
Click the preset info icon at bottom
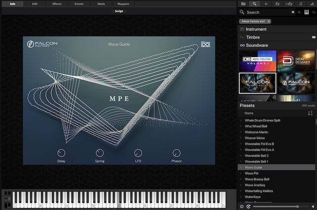[242, 206]
